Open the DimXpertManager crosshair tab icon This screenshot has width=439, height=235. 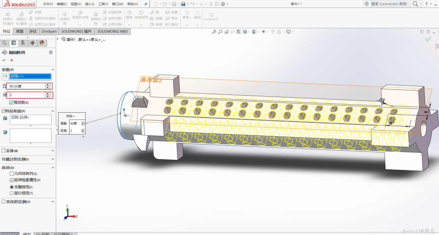coord(32,43)
